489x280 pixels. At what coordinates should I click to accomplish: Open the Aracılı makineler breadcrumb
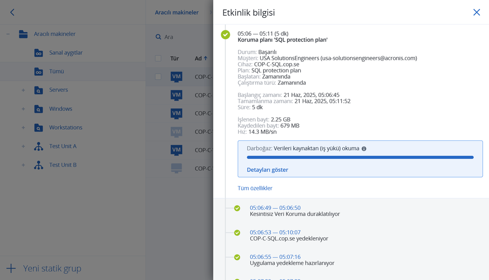pyautogui.click(x=177, y=12)
